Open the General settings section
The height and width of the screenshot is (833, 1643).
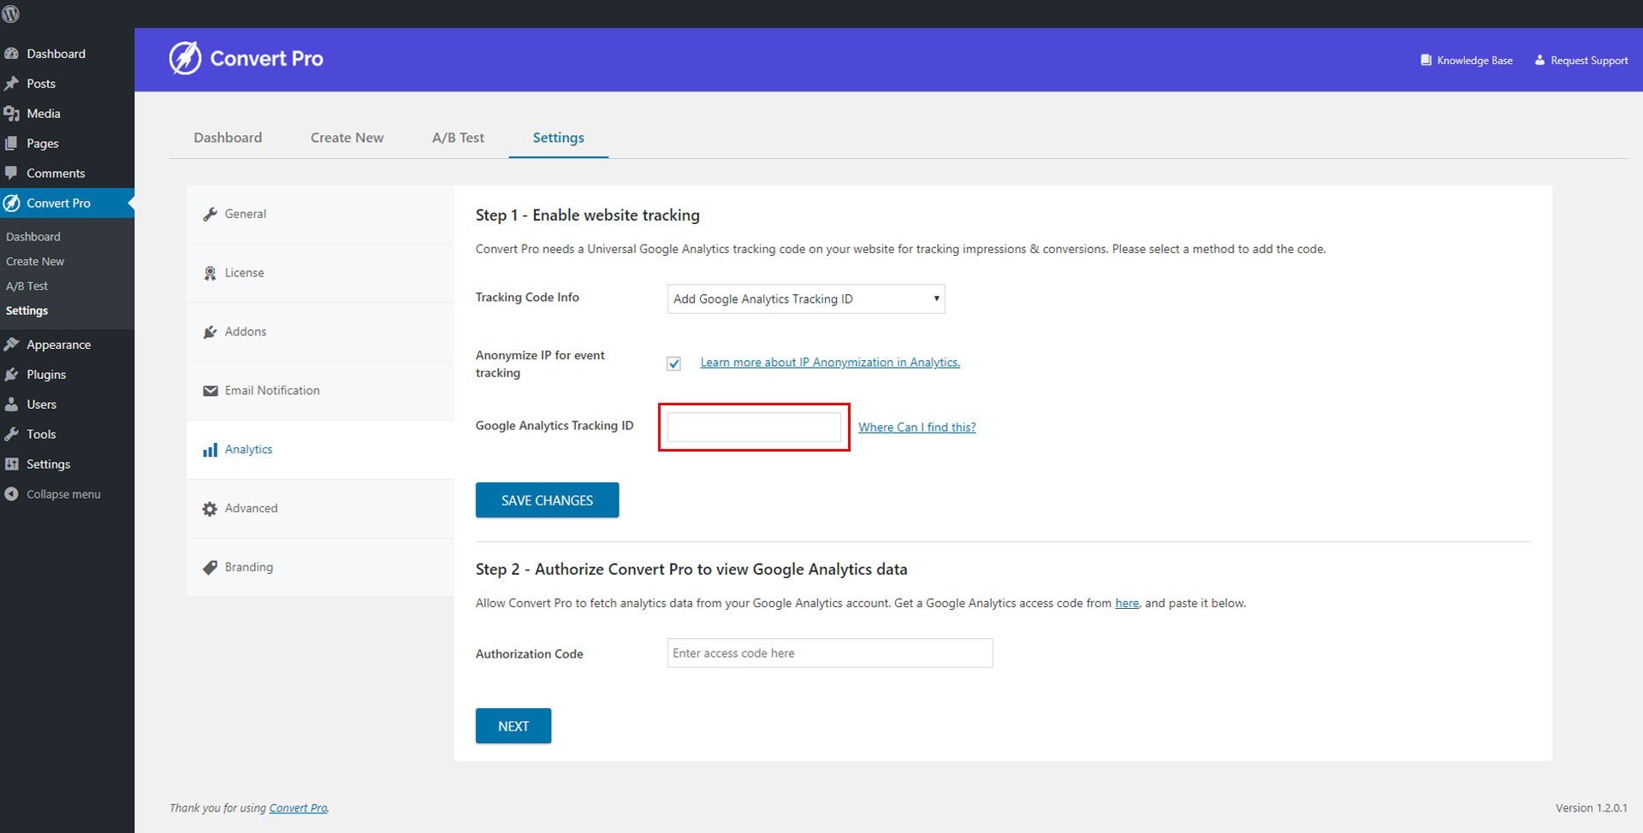tap(320, 214)
